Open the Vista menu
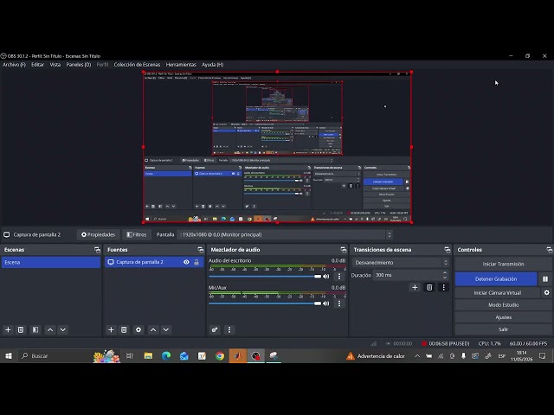 tap(55, 65)
